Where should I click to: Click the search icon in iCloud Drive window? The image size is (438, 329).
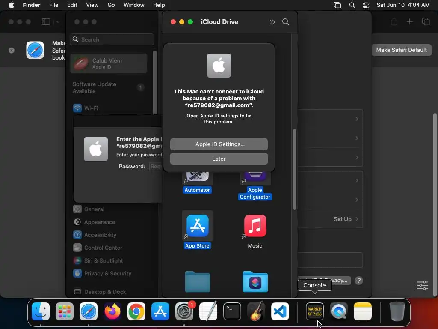pyautogui.click(x=285, y=22)
